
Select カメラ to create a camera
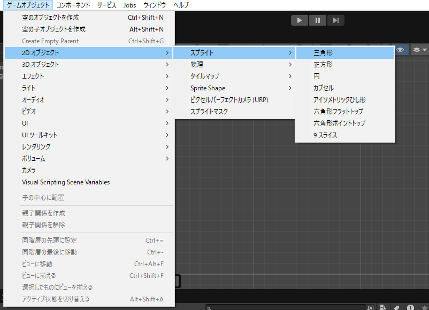(89, 170)
